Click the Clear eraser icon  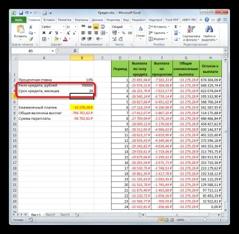tap(176, 39)
